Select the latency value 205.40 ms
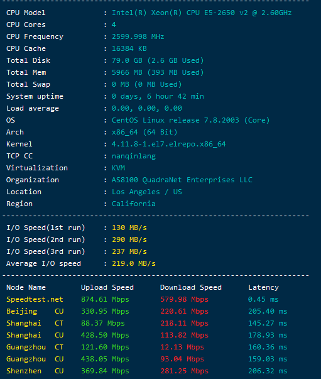This screenshot has width=321, height=379. (268, 311)
